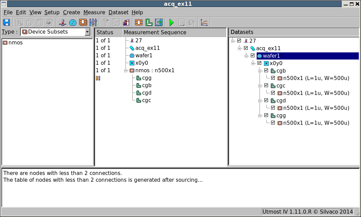This screenshot has width=361, height=217.
Task: Click the orange pause status icon beside cgg
Action: (98, 78)
